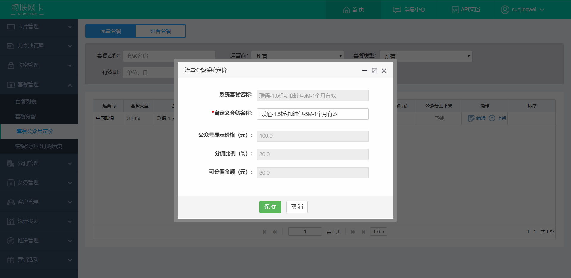Viewport: 571px width, 278px height.
Task: Click the 卡密管理 lock icon
Action: point(11,65)
